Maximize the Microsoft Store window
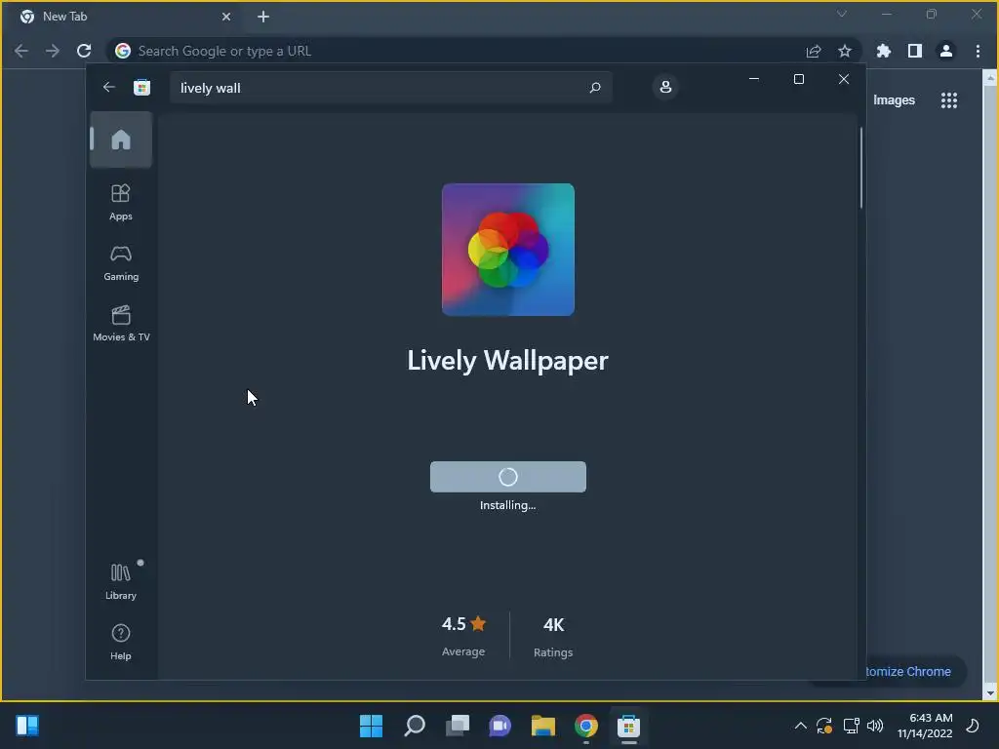Viewport: 999px width, 749px height. pyautogui.click(x=799, y=79)
